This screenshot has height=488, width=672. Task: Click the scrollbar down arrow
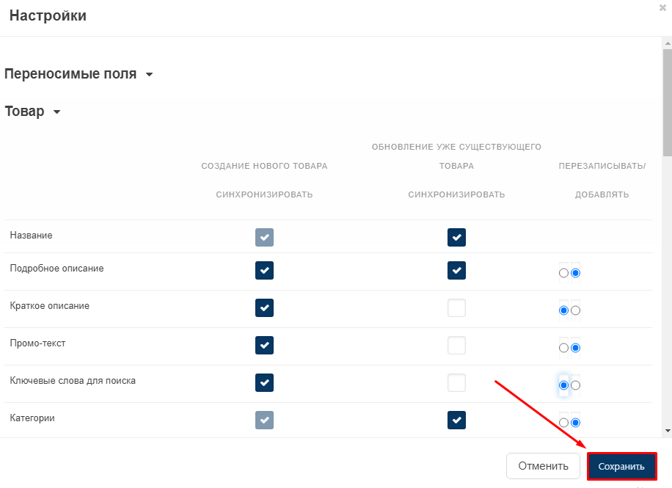coord(667,431)
